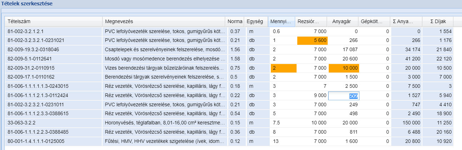Sort table by Norma column
Viewport: 462px width, 150px height.
[x=235, y=22]
